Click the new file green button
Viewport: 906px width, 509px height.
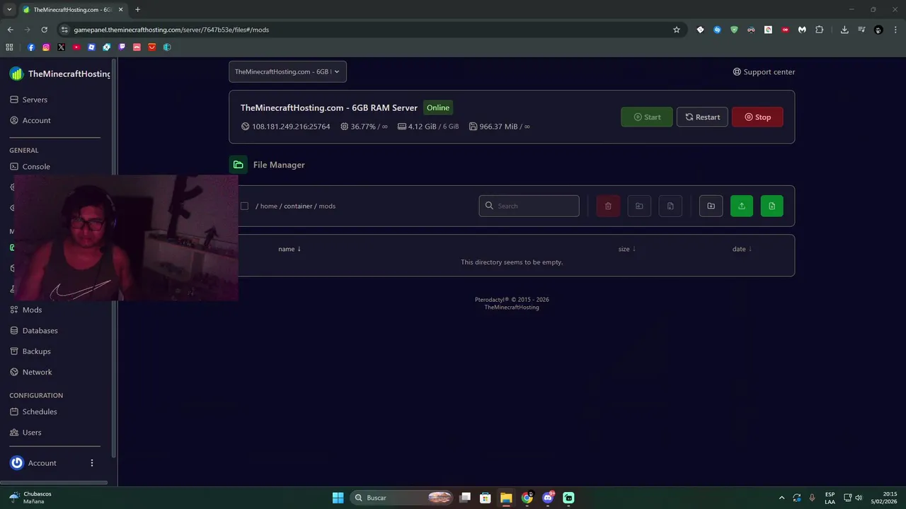[x=772, y=206]
